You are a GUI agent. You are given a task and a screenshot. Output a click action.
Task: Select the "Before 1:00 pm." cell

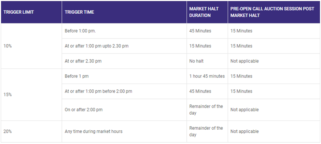[x=80, y=31]
